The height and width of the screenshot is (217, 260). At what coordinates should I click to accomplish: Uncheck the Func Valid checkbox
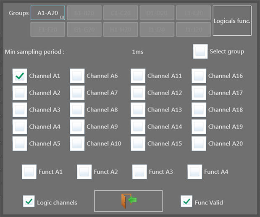(186, 201)
